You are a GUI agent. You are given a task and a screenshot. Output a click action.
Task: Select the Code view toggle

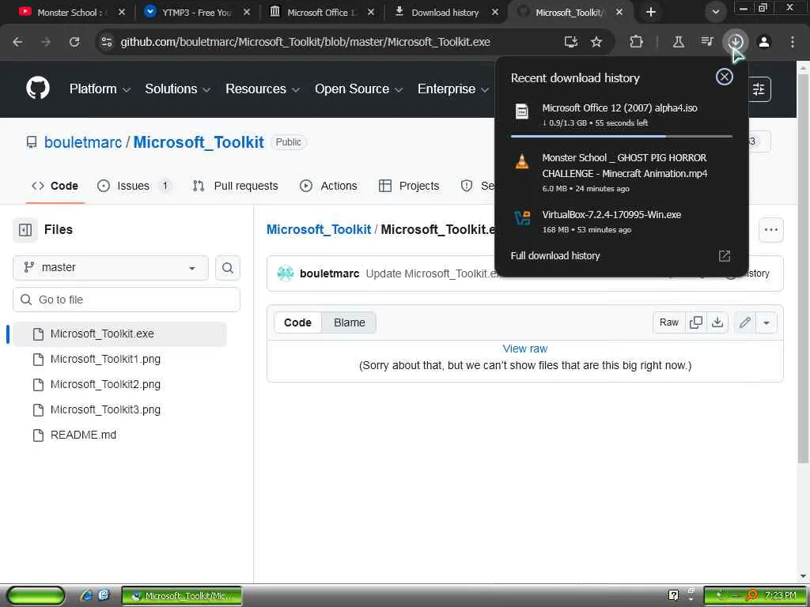pos(297,322)
